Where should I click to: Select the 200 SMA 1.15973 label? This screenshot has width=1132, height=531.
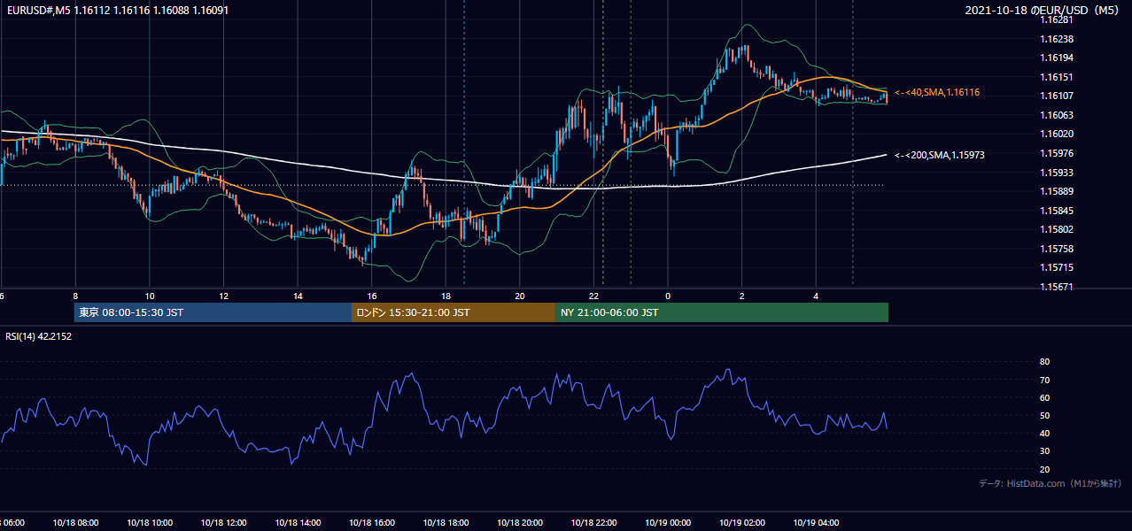(940, 155)
